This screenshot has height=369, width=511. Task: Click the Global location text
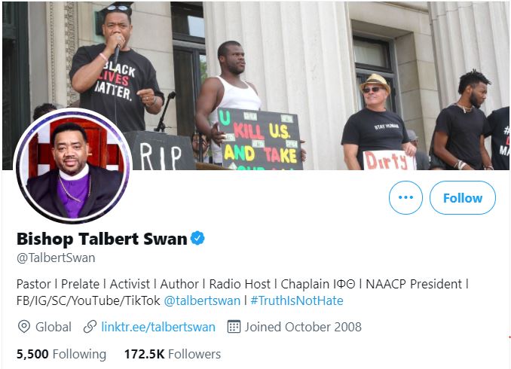(54, 327)
